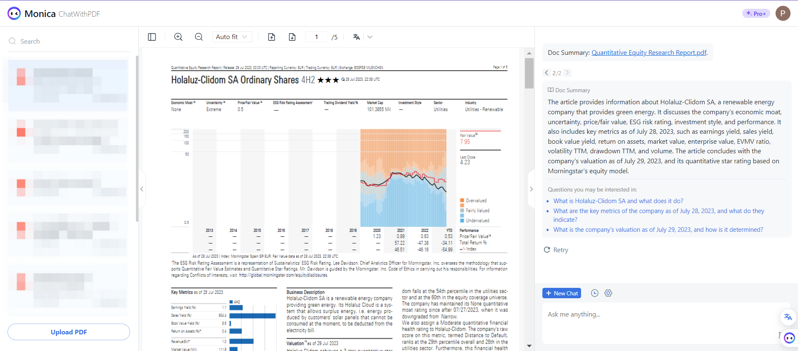This screenshot has height=351, width=798.
Task: Click floating translate icon near chat
Action: [x=788, y=317]
